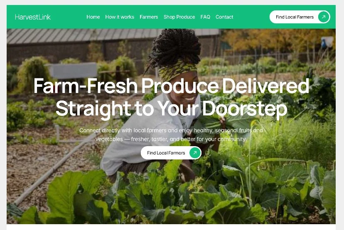Click the Find Local Farmers text in the header

[x=295, y=17]
